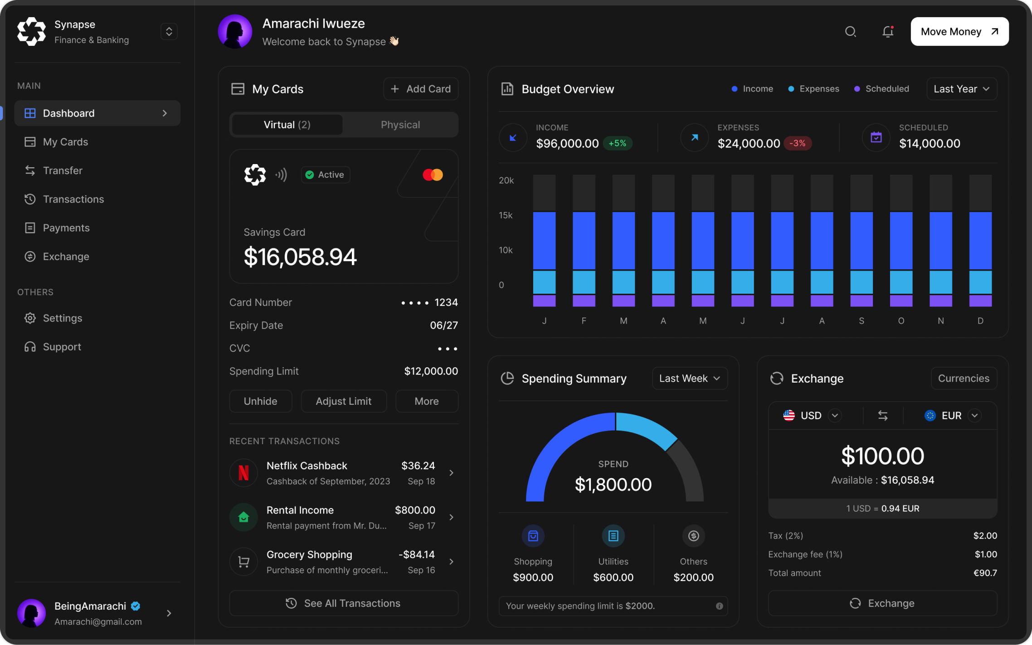Open Transactions in sidebar
The height and width of the screenshot is (645, 1032).
click(x=97, y=199)
